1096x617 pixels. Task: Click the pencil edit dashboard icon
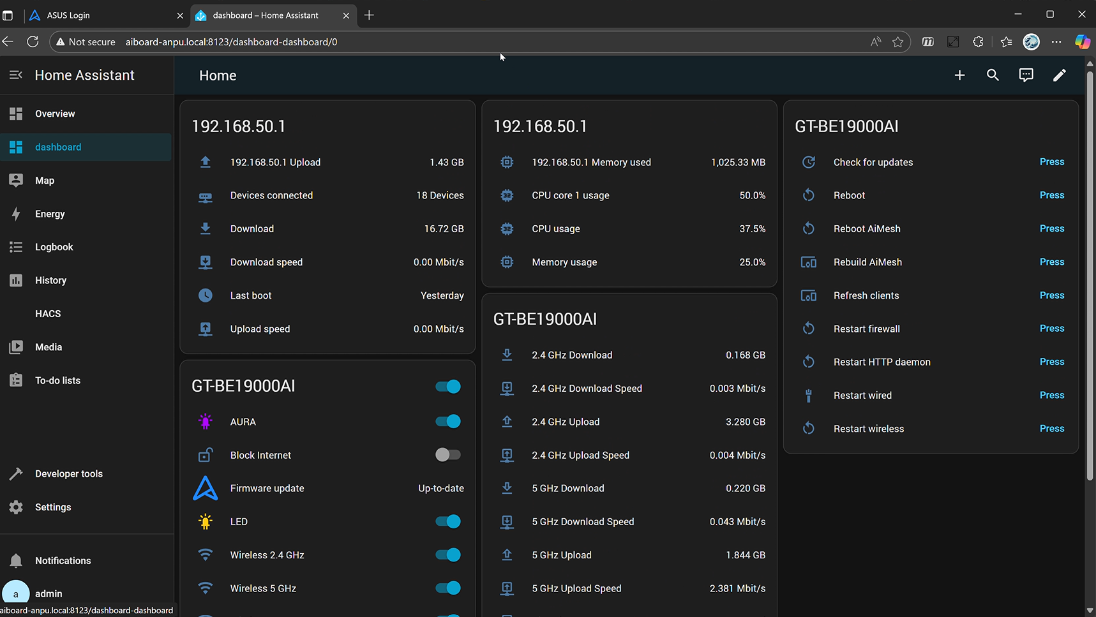pyautogui.click(x=1059, y=75)
